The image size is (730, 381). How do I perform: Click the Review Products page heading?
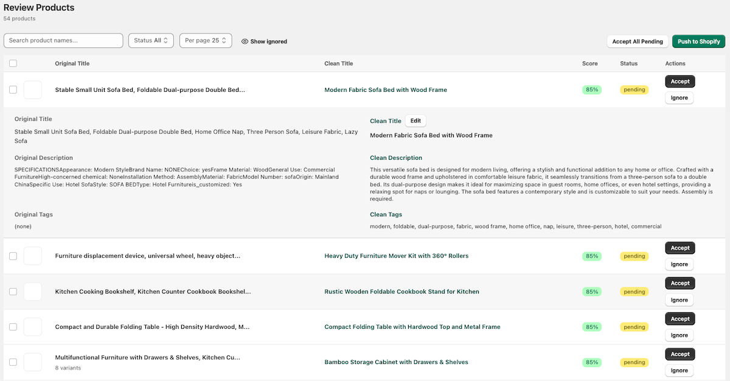39,7
